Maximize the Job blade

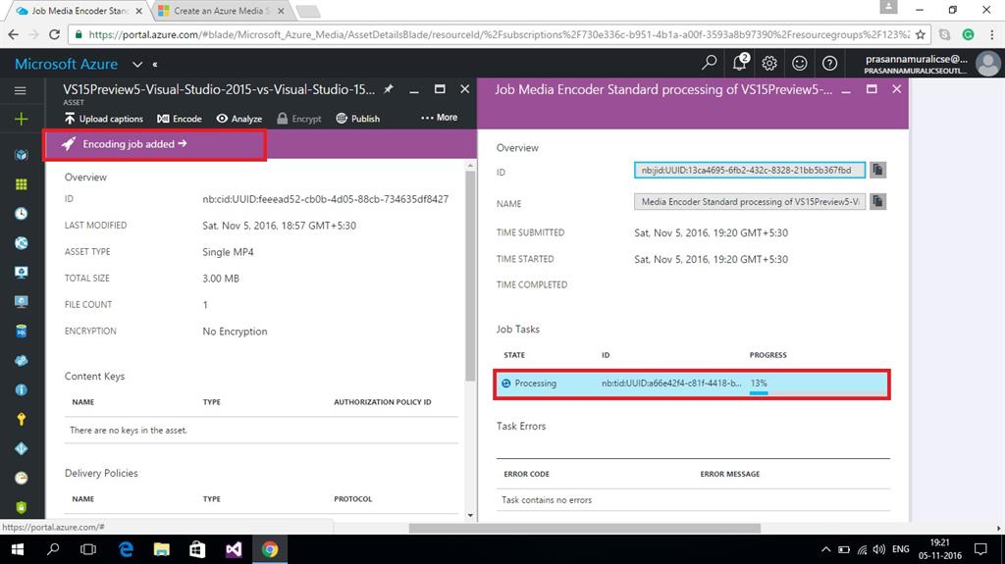pos(872,89)
